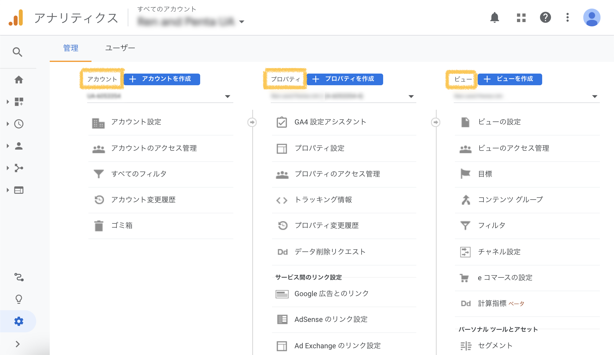This screenshot has width=614, height=355.
Task: Switch to the ユーザー tab
Action: [120, 48]
